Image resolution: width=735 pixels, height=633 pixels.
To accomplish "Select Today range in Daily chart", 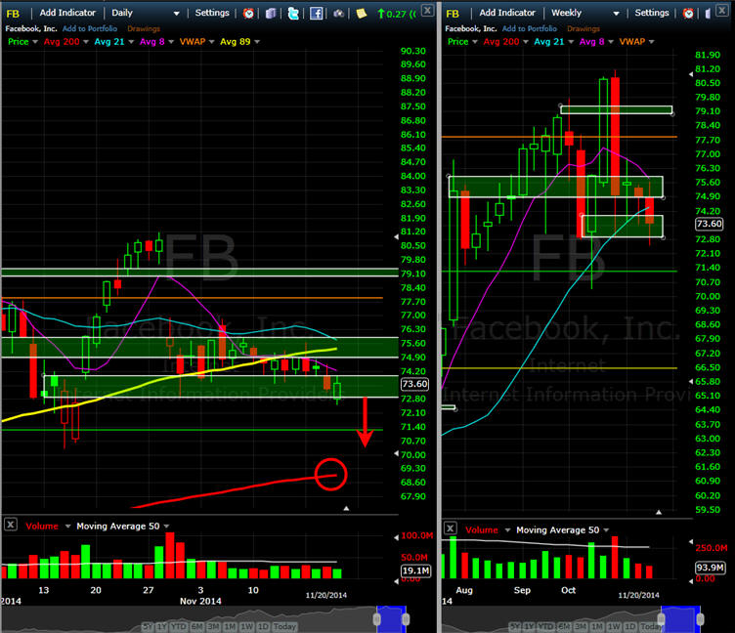I will 284,626.
